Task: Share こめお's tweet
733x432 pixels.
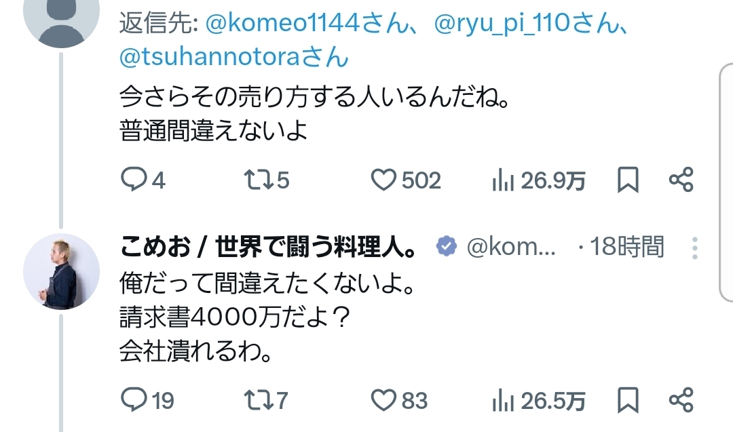Action: tap(681, 400)
